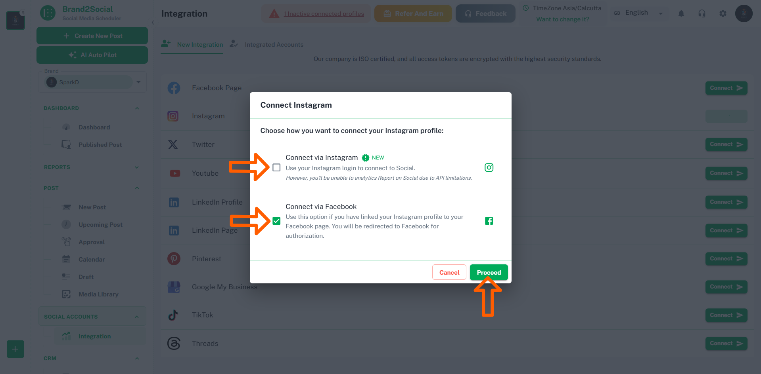Click the Threads platform icon
Image resolution: width=761 pixels, height=374 pixels.
click(174, 343)
